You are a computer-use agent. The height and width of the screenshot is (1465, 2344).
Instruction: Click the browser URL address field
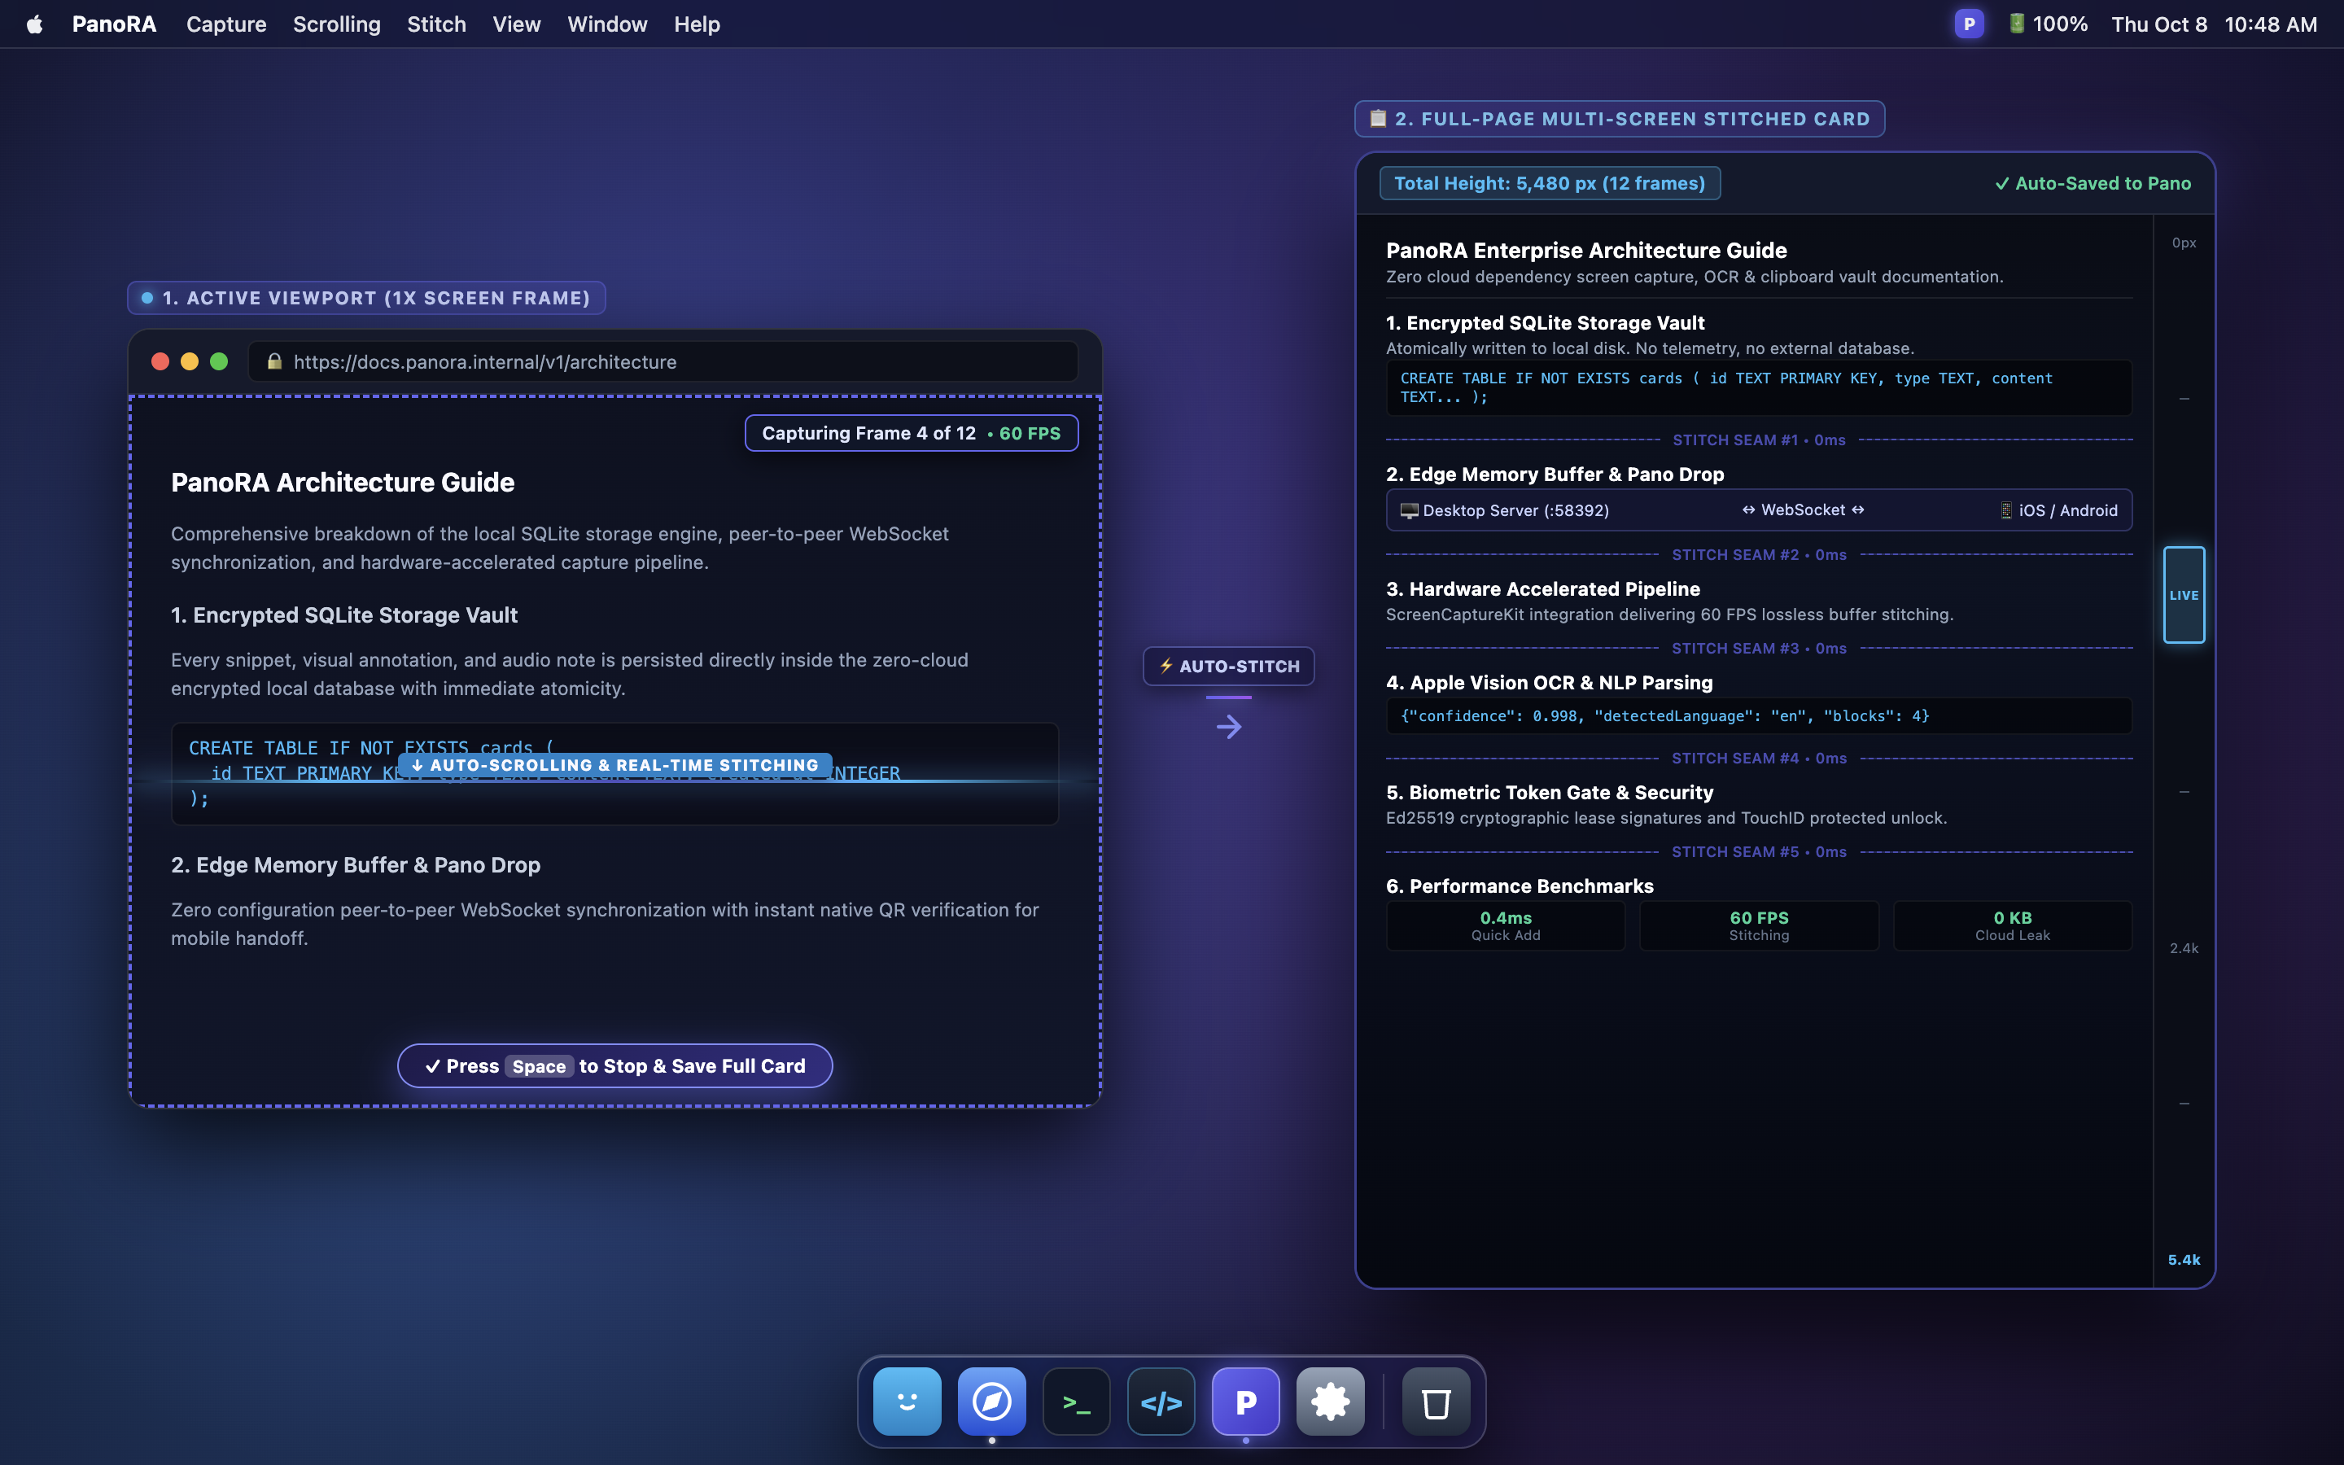coord(663,361)
